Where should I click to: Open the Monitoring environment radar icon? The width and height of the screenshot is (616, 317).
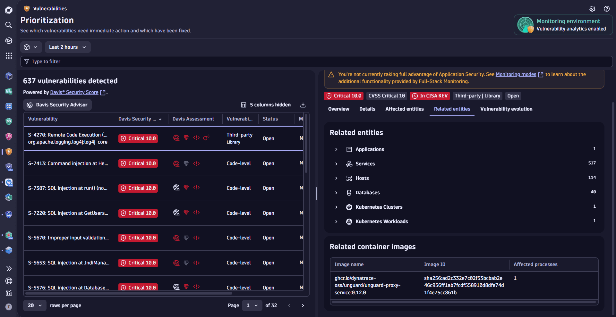526,25
